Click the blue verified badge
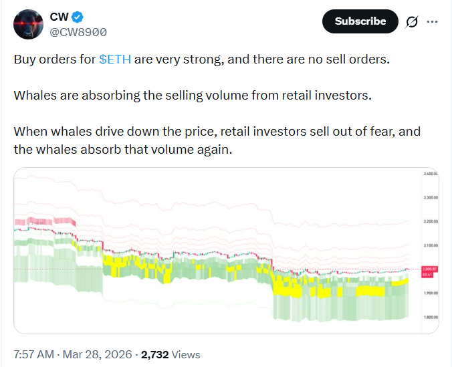 click(x=76, y=17)
